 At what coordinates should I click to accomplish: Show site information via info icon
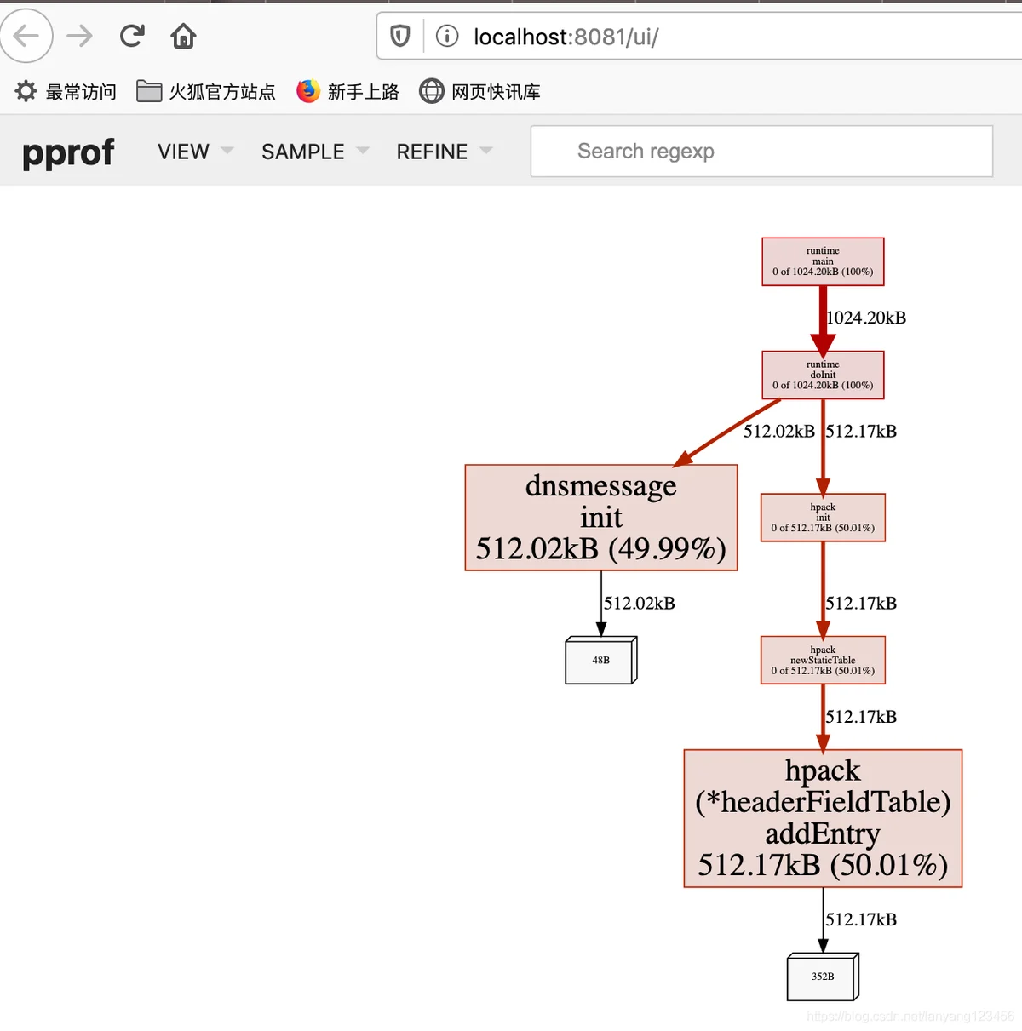click(x=447, y=36)
